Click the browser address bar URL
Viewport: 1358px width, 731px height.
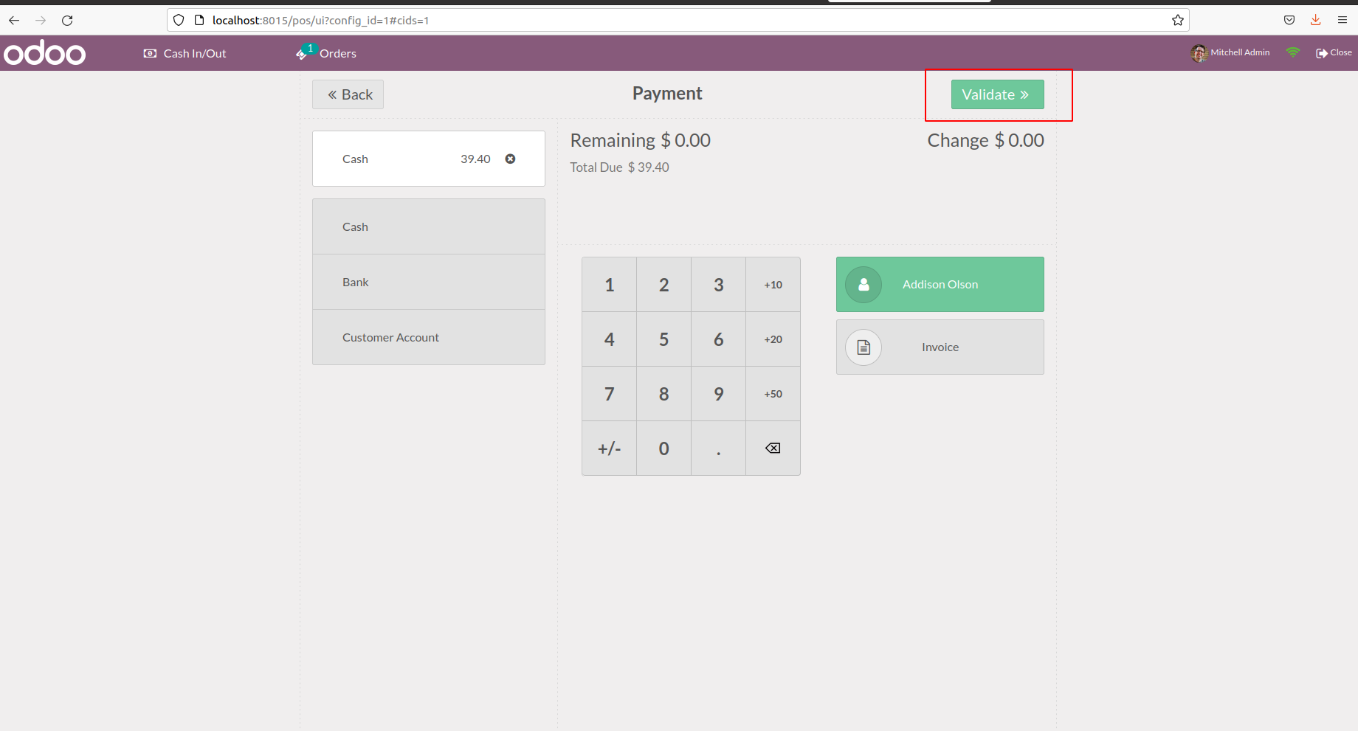click(320, 20)
